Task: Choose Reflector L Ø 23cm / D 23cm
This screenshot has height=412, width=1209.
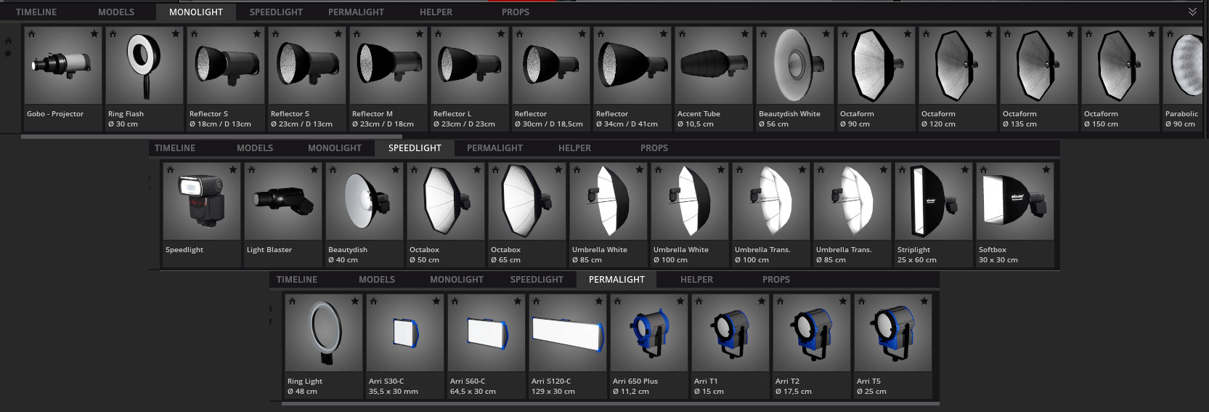Action: coord(470,78)
